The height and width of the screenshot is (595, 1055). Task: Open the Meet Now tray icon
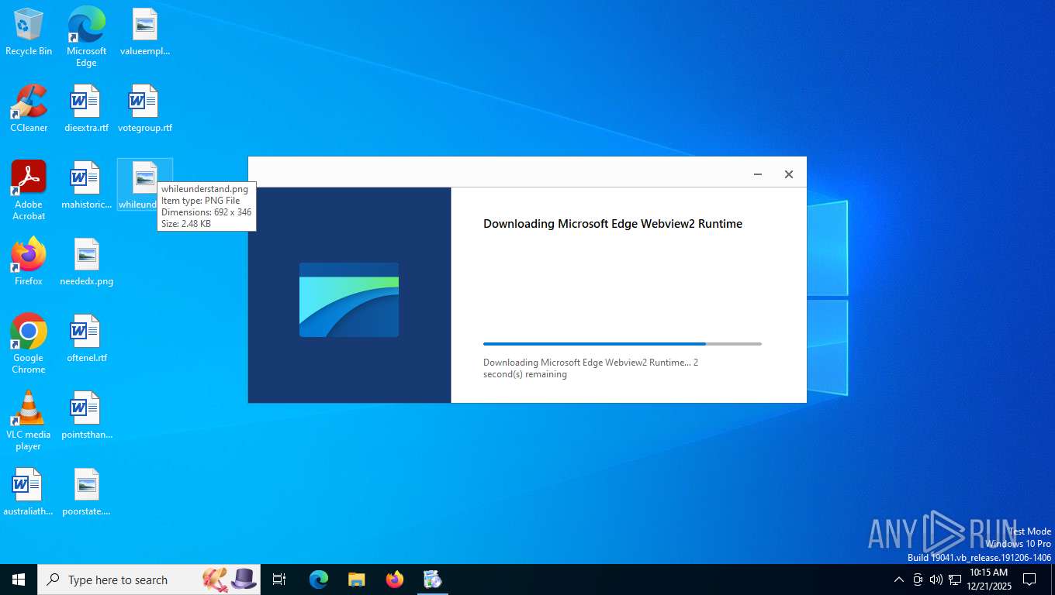918,580
